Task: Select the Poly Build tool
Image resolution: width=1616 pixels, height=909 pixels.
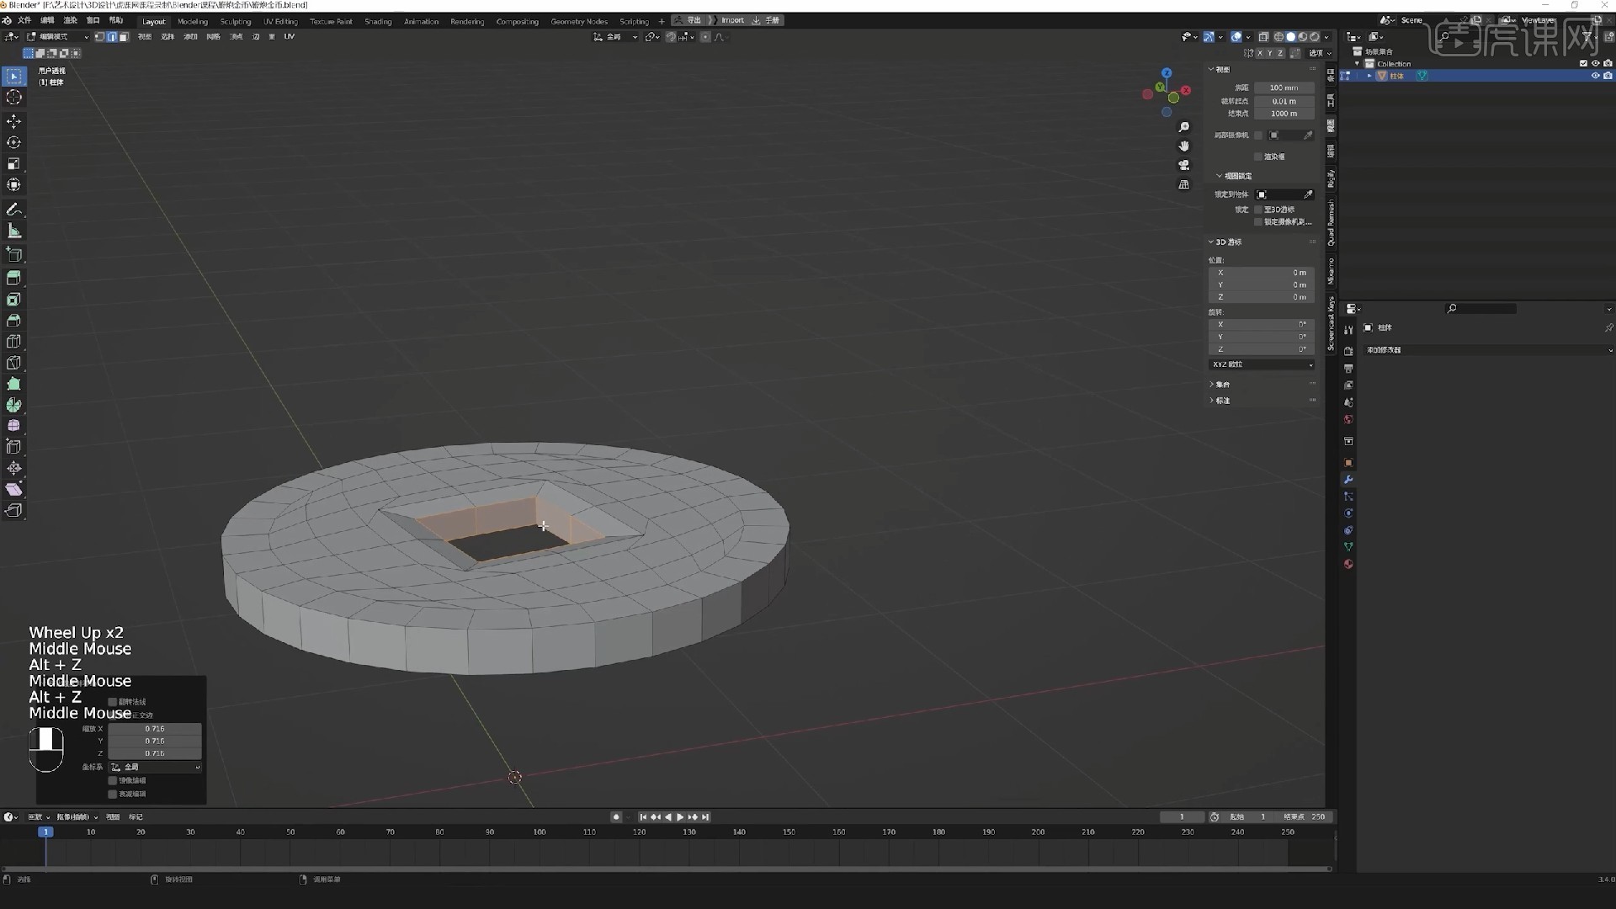Action: coord(13,383)
